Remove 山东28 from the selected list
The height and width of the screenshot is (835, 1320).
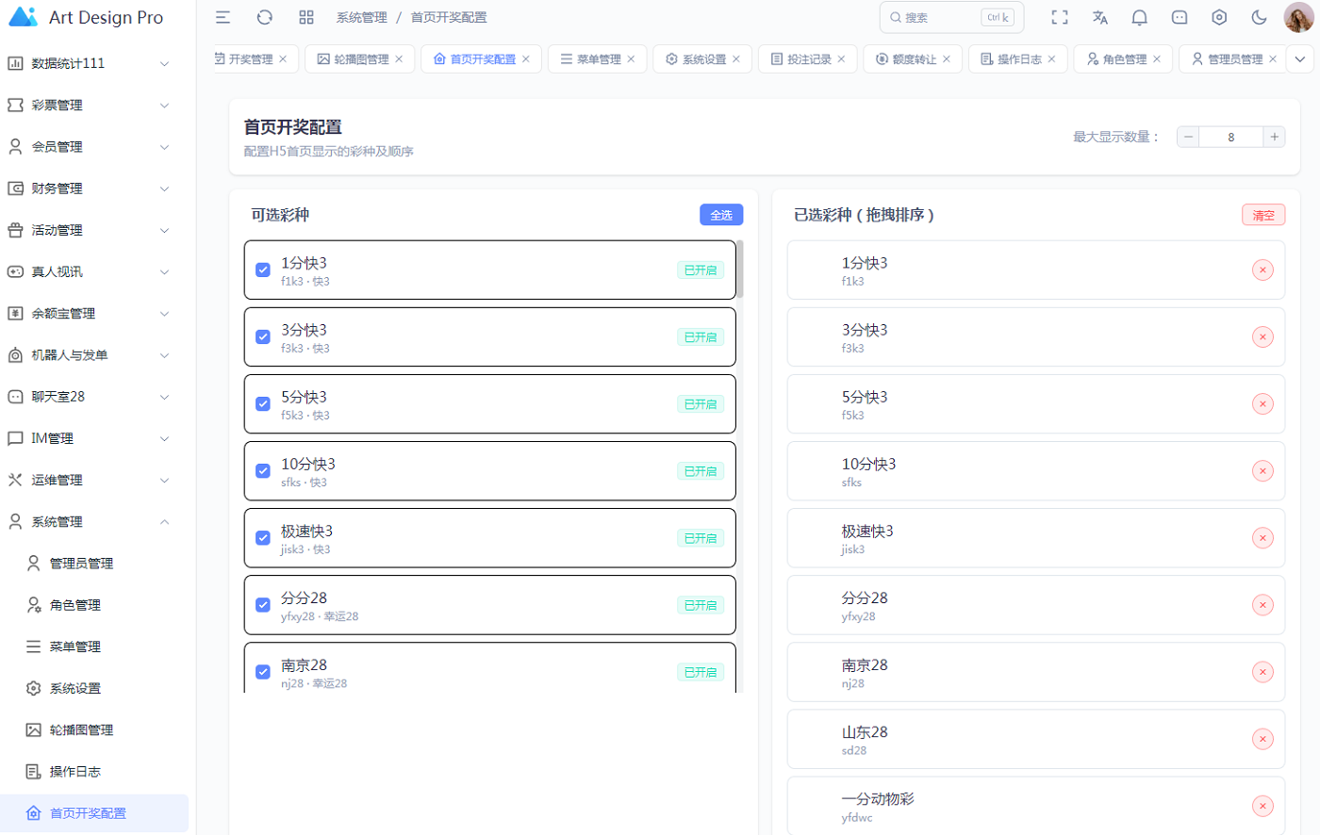[1262, 740]
